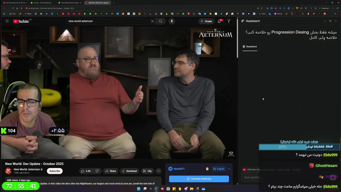The image size is (341, 192).
Task: Open the Assistant panel header
Action: (x=251, y=21)
